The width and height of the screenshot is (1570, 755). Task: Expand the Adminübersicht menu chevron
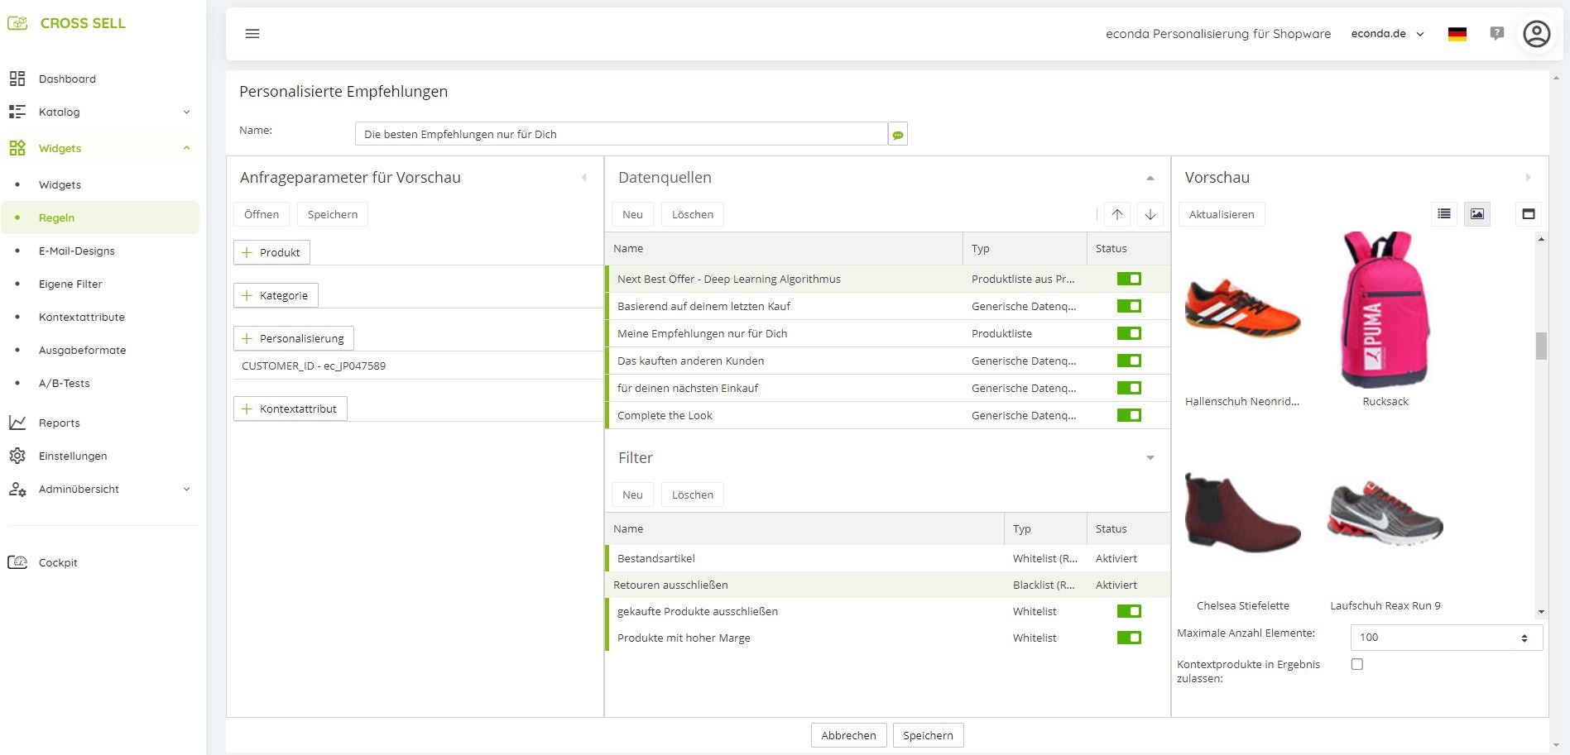point(186,489)
